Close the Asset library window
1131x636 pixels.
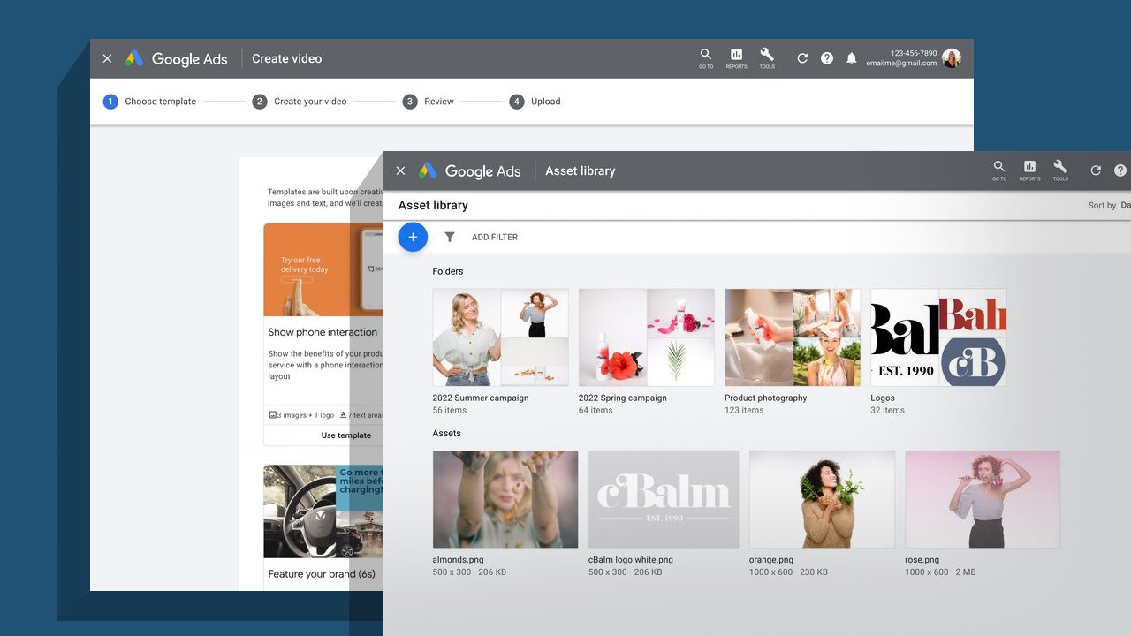point(400,170)
